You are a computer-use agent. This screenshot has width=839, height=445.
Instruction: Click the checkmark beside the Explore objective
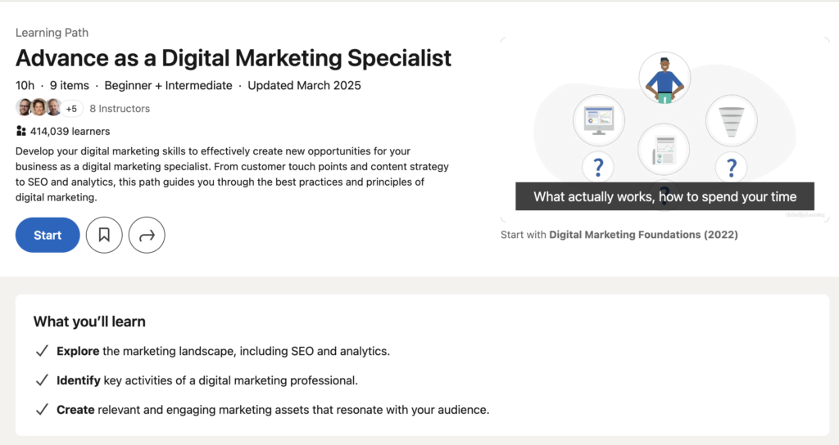coord(42,351)
